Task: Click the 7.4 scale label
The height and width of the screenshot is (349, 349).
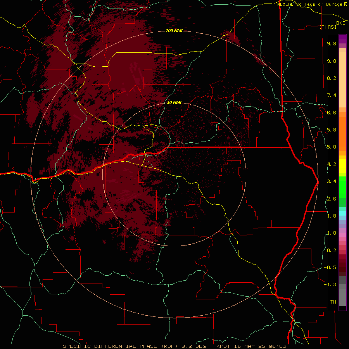Action: click(x=332, y=95)
